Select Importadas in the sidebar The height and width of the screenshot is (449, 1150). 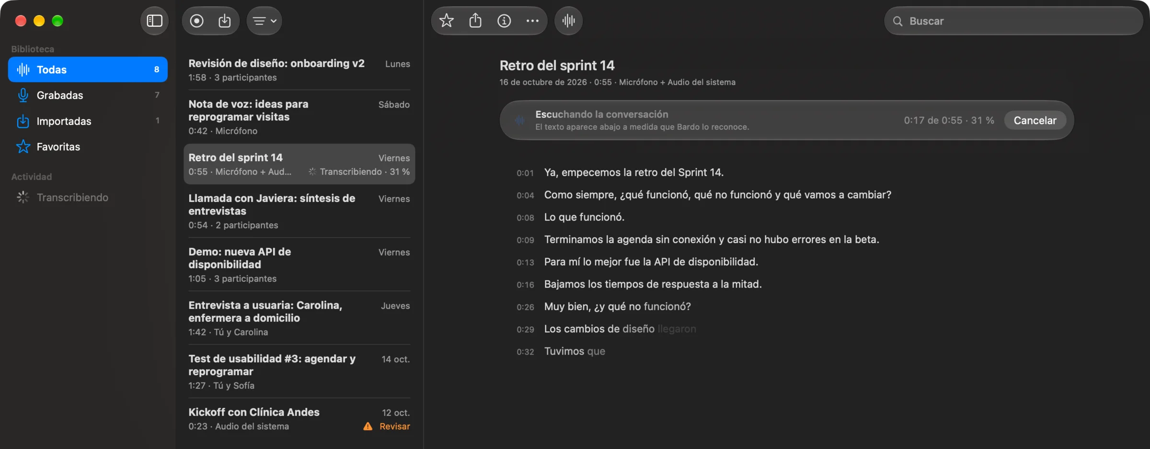(88, 121)
